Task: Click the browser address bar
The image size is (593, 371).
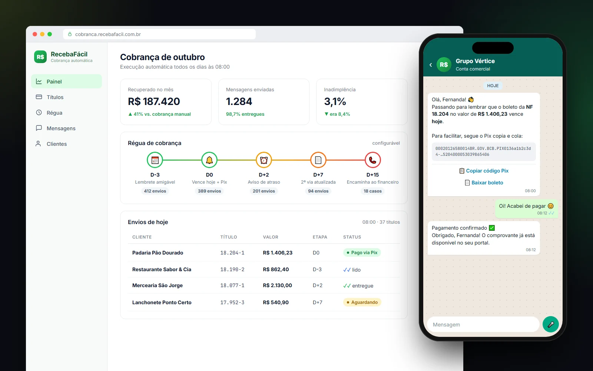Action: (159, 34)
